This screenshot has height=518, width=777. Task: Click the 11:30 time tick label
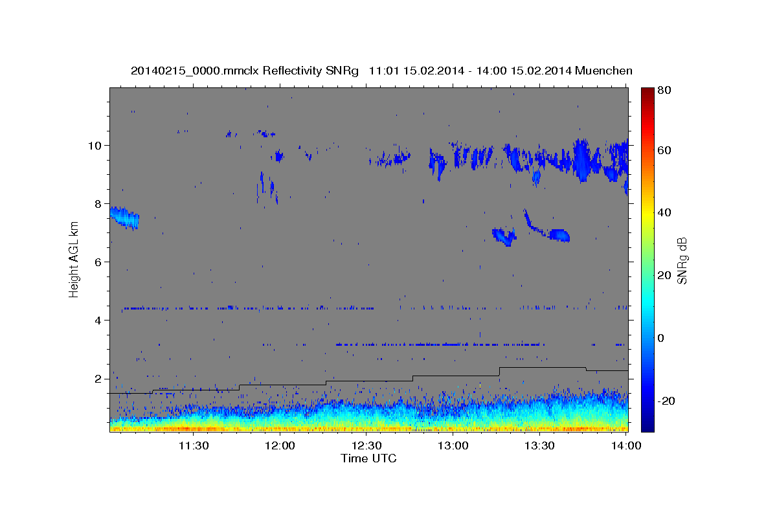tap(193, 445)
